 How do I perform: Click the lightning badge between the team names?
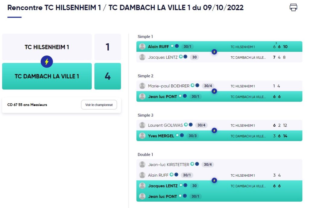pos(47,61)
